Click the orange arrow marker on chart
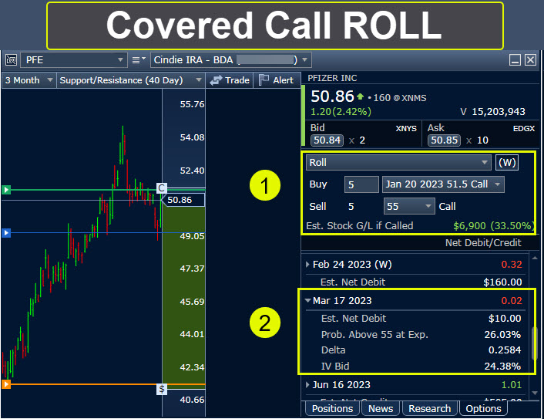Viewport: 544px width, 419px height. pyautogui.click(x=6, y=384)
